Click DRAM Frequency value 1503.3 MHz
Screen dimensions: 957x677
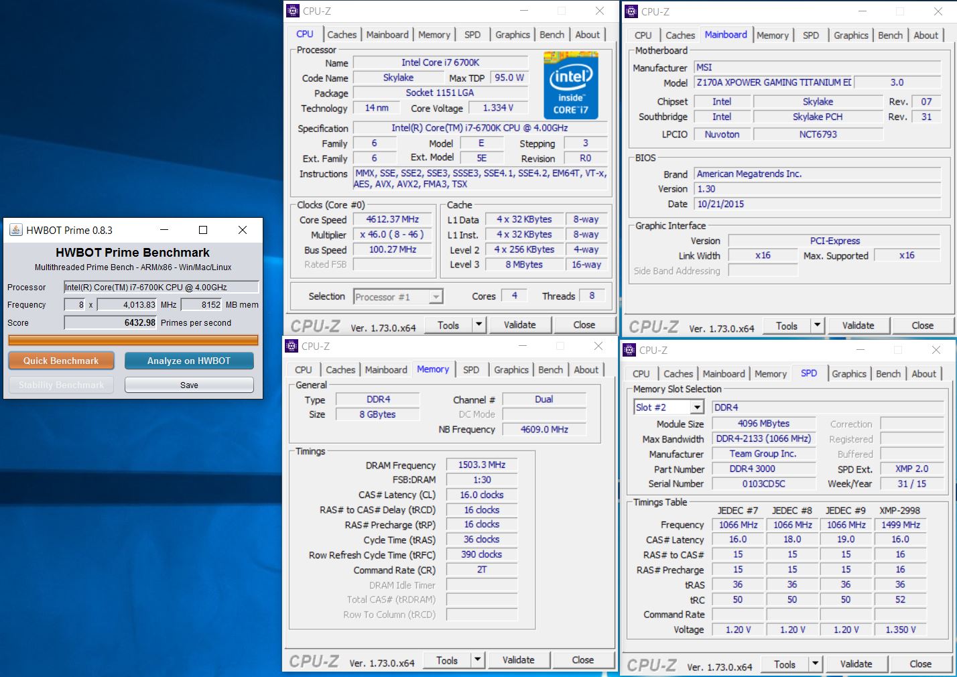coord(482,465)
